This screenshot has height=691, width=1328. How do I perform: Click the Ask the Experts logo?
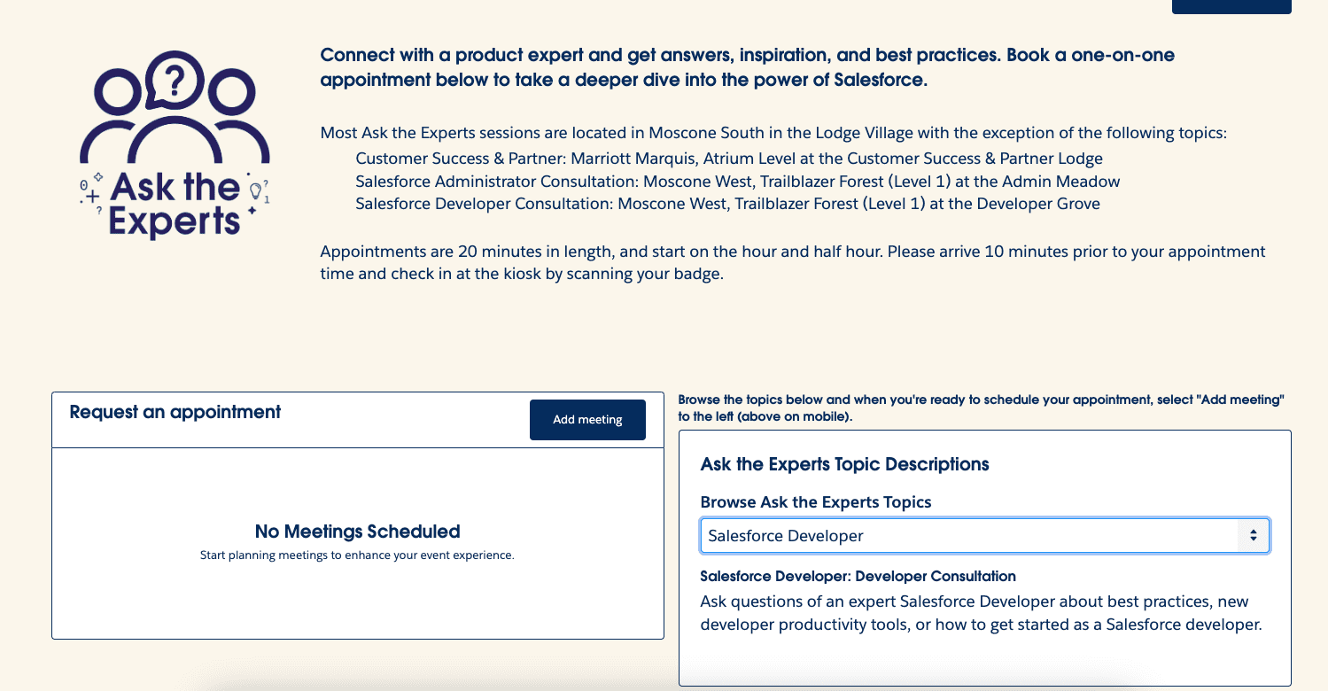[175, 145]
